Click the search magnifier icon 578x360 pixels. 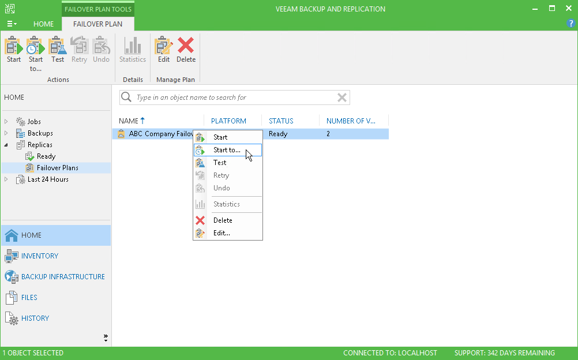pos(126,97)
